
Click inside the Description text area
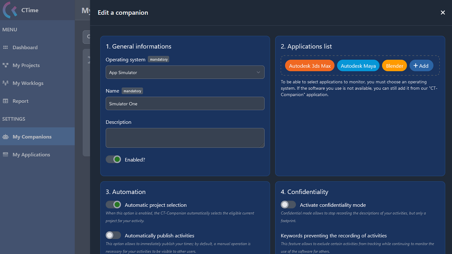[x=185, y=138]
